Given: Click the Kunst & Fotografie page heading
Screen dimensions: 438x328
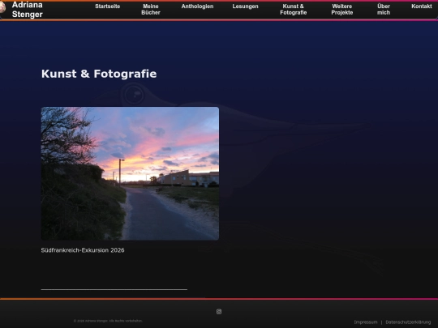Looking at the screenshot, I should click(x=99, y=74).
